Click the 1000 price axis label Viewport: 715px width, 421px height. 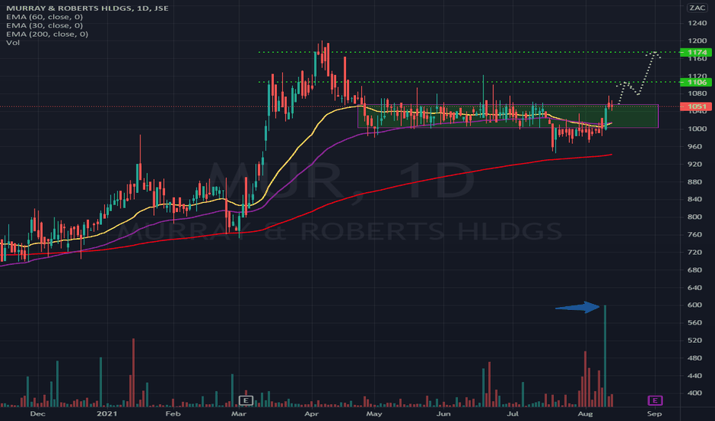pyautogui.click(x=697, y=129)
